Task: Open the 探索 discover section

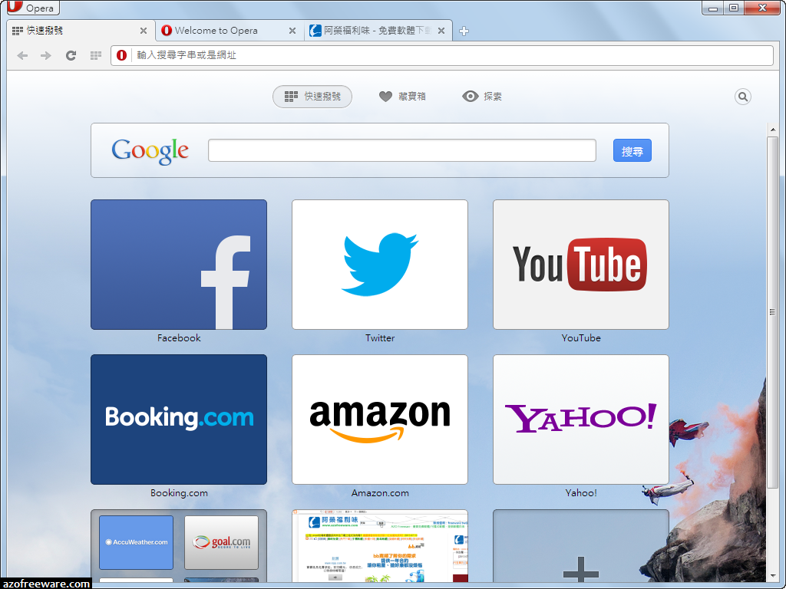Action: coord(482,96)
